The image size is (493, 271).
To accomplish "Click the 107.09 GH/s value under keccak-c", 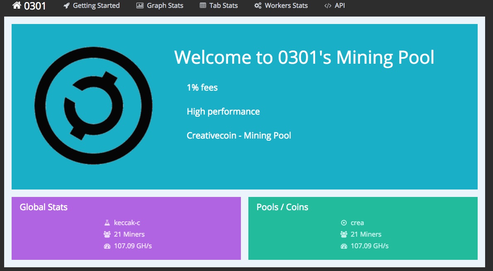I will 133,246.
